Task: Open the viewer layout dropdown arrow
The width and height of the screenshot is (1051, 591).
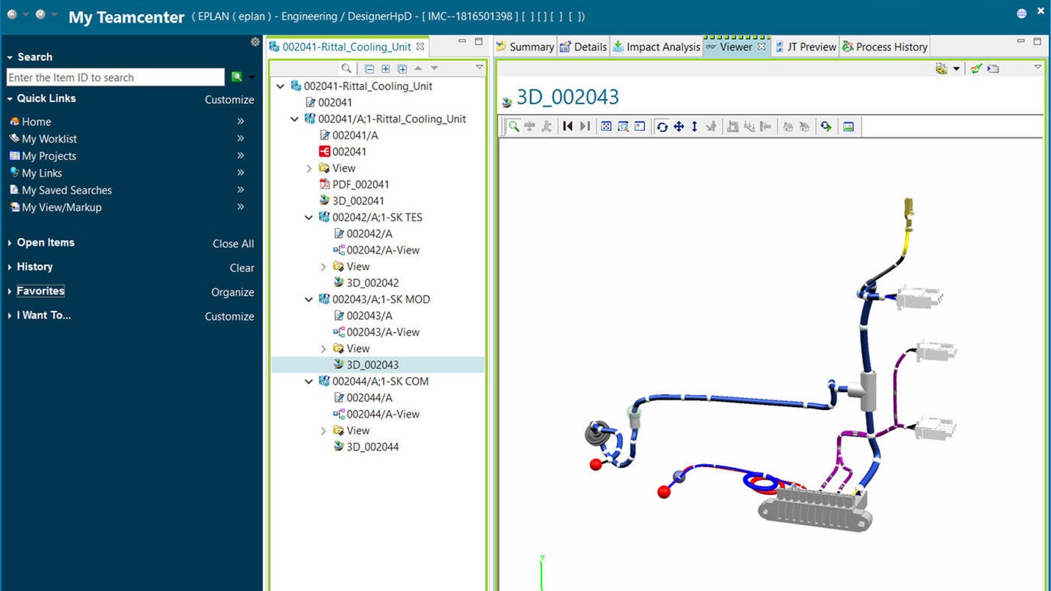Action: click(956, 68)
